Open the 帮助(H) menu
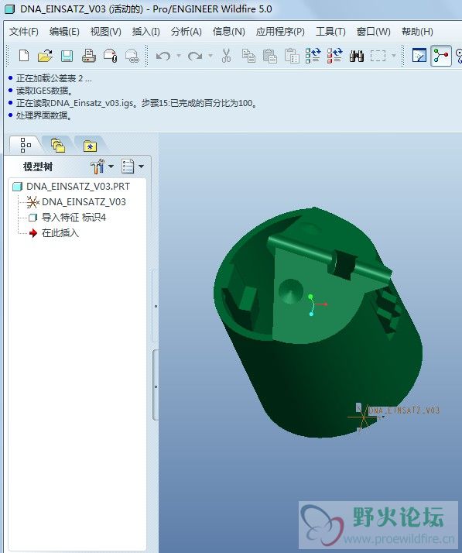 tap(417, 32)
